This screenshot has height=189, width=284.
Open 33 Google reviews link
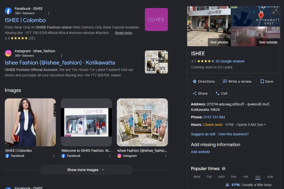[230, 61]
